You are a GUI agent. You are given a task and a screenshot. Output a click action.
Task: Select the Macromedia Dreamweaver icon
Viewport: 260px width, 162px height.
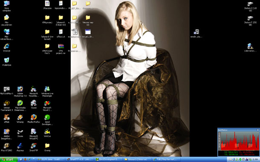click(20, 105)
